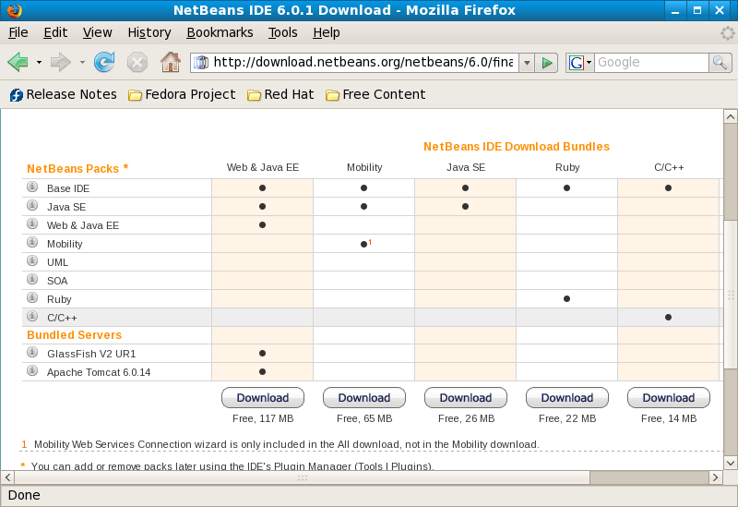Click the Forward navigation arrow

(60, 62)
